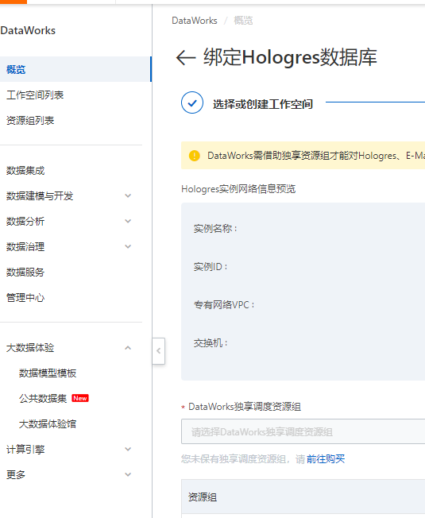The image size is (425, 518).
Task: Click the back arrow beside 绑定Hologres数据库
Action: coord(186,57)
